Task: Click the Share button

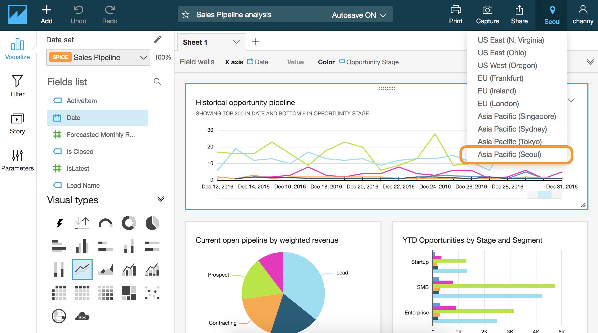Action: [519, 15]
